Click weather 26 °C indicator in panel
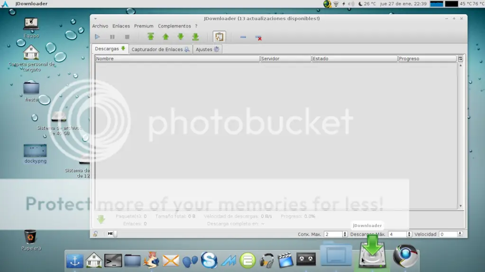 click(x=367, y=4)
